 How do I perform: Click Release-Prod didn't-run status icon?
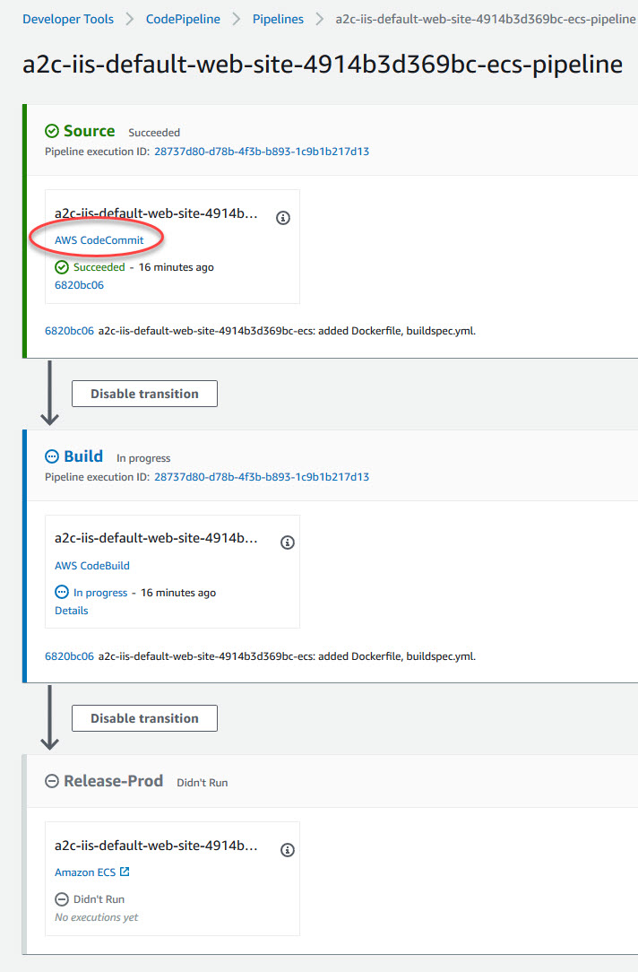click(x=52, y=781)
